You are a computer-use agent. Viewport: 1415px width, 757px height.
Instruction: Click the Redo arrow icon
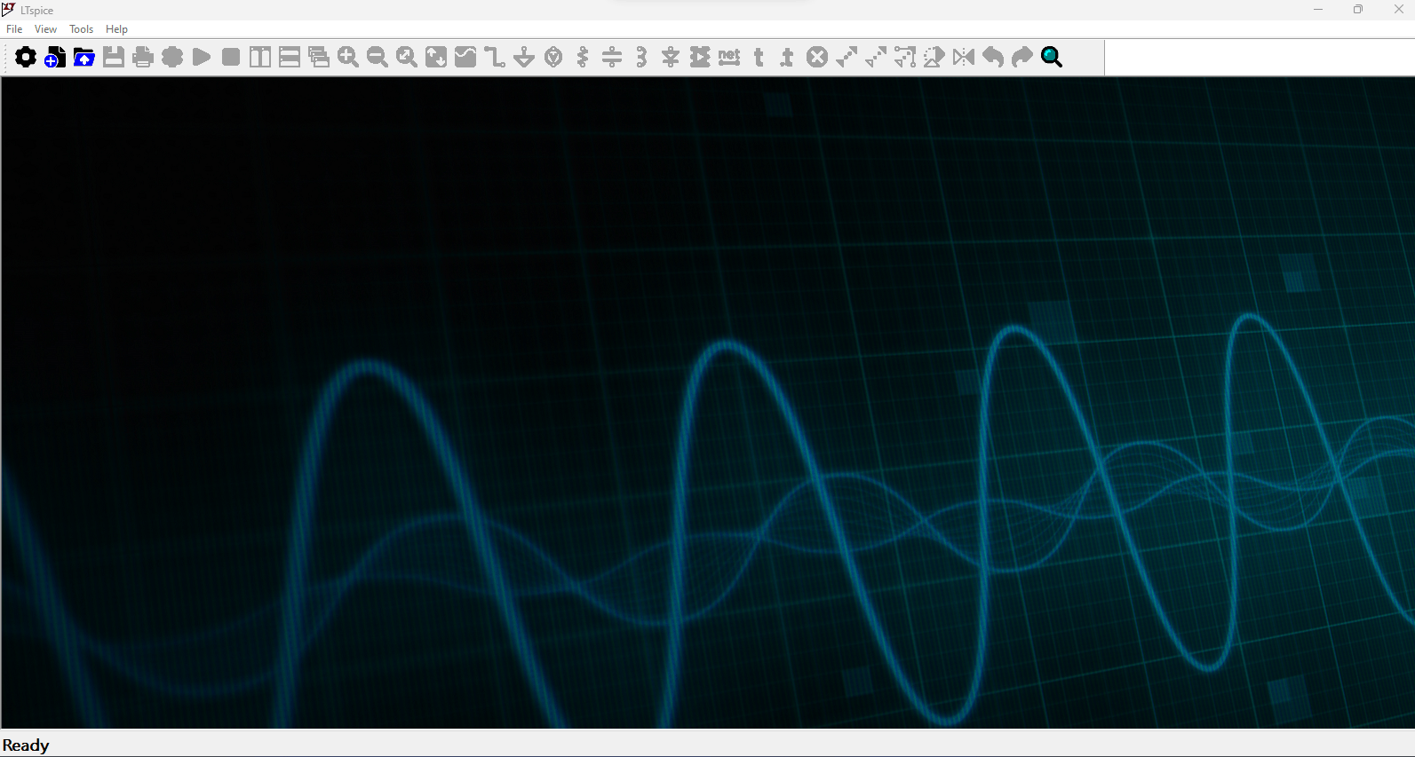point(1022,58)
